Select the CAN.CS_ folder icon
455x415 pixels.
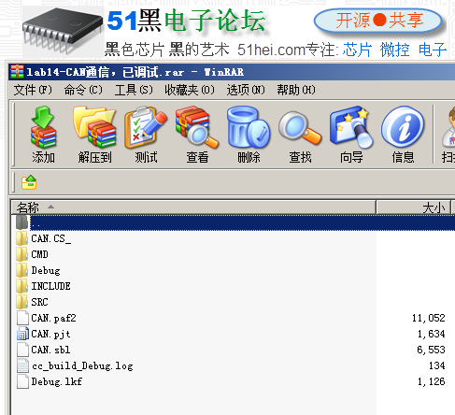(22, 238)
